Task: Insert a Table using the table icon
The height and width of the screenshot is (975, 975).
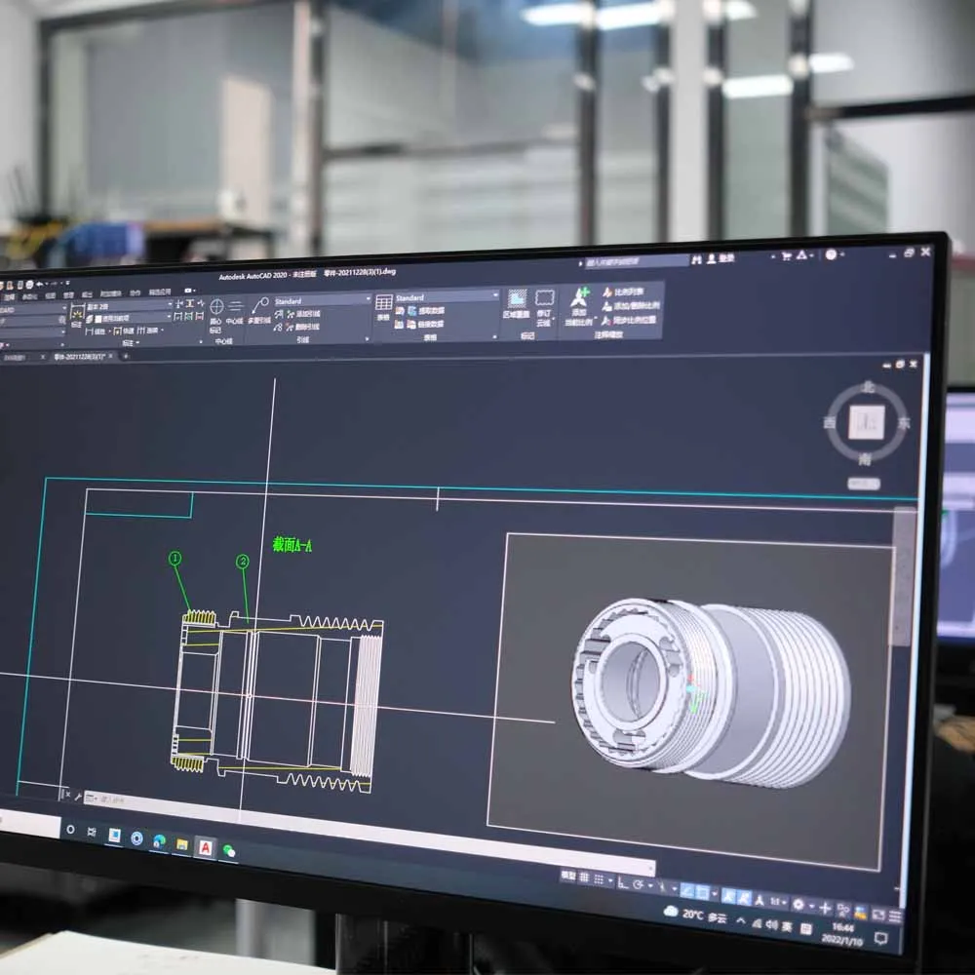Action: (383, 306)
